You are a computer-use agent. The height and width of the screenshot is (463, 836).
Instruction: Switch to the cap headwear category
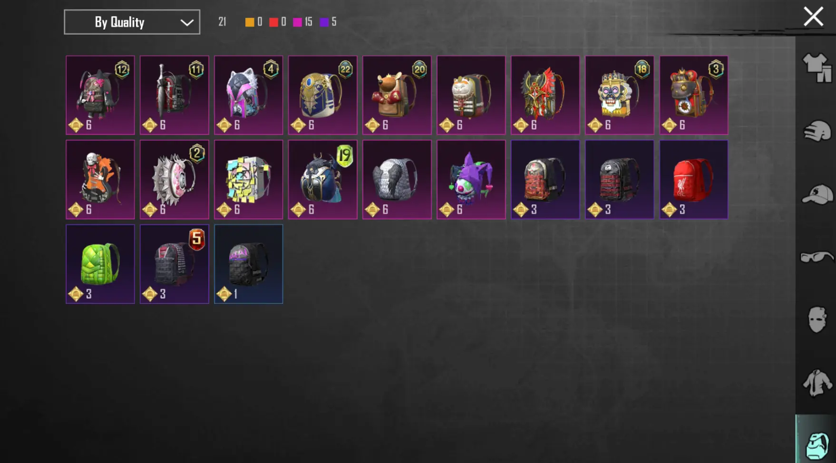click(x=817, y=194)
